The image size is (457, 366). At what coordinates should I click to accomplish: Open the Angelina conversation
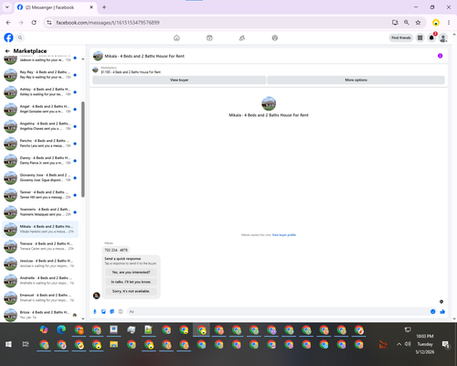click(40, 126)
